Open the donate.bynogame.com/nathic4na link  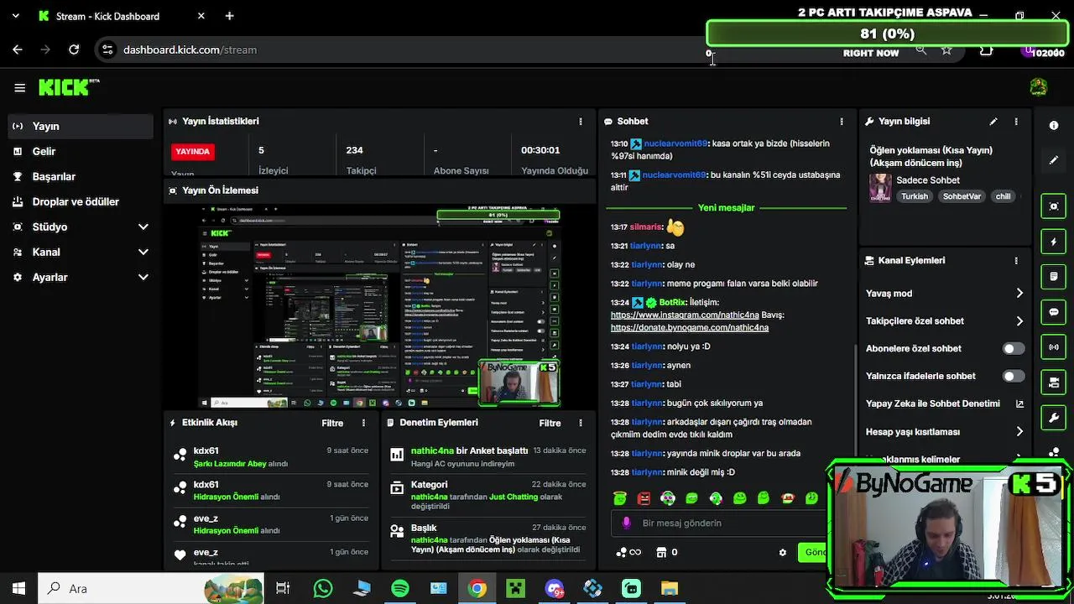(690, 328)
